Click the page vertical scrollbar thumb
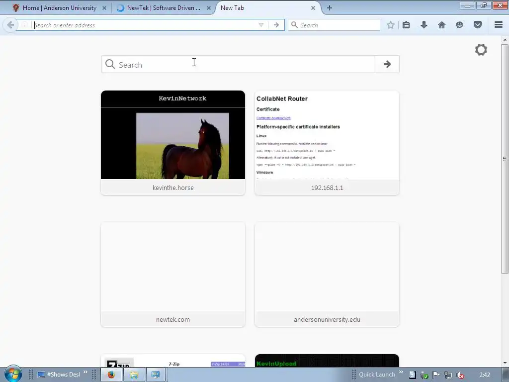Screen dimensions: 509x382 click(505, 159)
